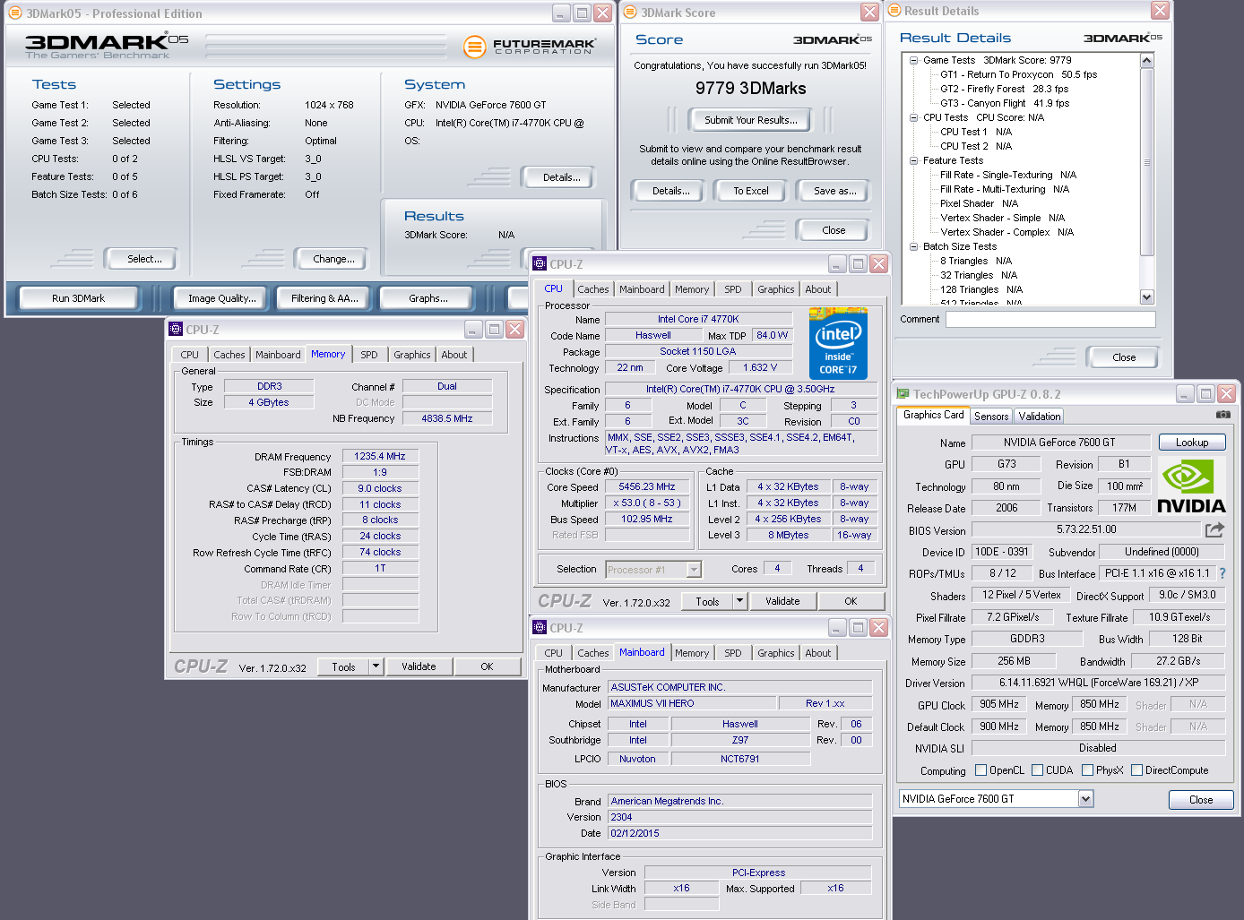Image resolution: width=1244 pixels, height=920 pixels.
Task: Open Tools dropdown arrow in CPU-Z Memory window
Action: tap(376, 666)
